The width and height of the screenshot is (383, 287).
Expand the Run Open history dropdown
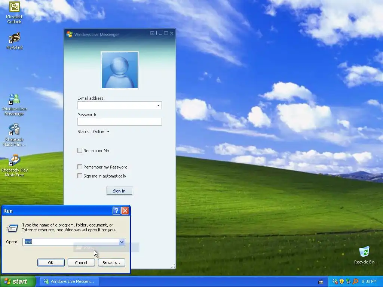pyautogui.click(x=122, y=242)
